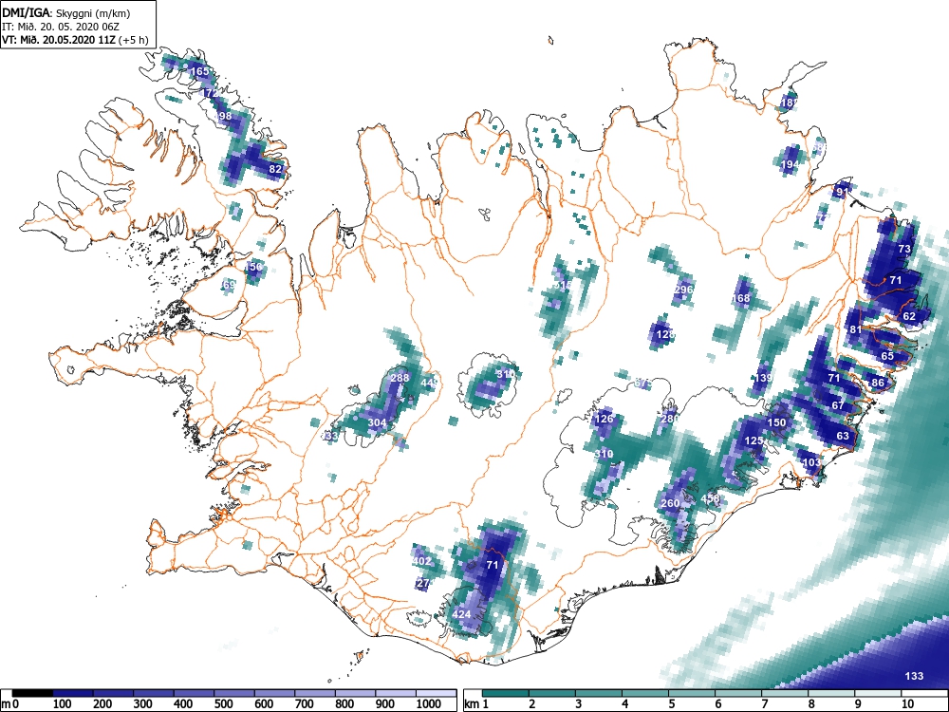Viewport: 949px width, 712px height.
Task: Click the visibility value 86 on the map
Action: pyautogui.click(x=878, y=383)
